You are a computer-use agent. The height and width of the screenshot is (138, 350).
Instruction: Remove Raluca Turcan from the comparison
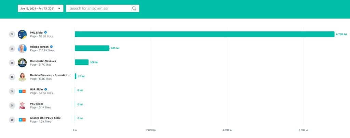click(12, 49)
